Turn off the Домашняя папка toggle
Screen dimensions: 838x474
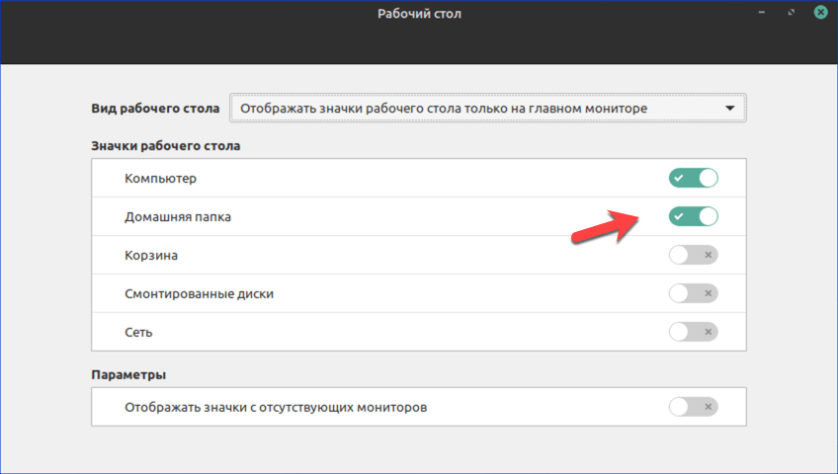[693, 216]
